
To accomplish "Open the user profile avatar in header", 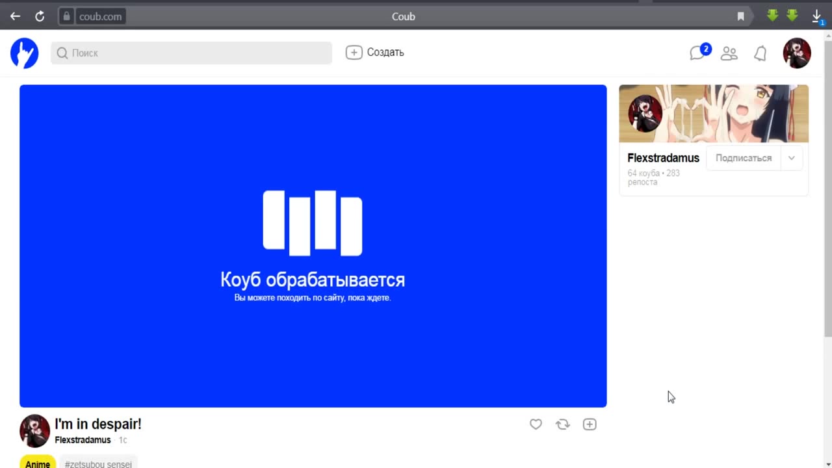I will click(797, 53).
